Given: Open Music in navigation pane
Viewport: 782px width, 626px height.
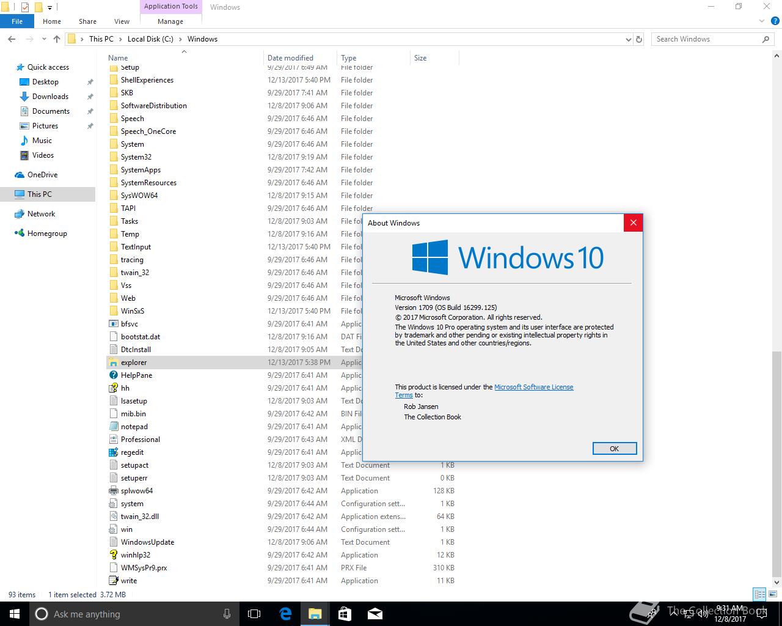Looking at the screenshot, I should (x=42, y=141).
